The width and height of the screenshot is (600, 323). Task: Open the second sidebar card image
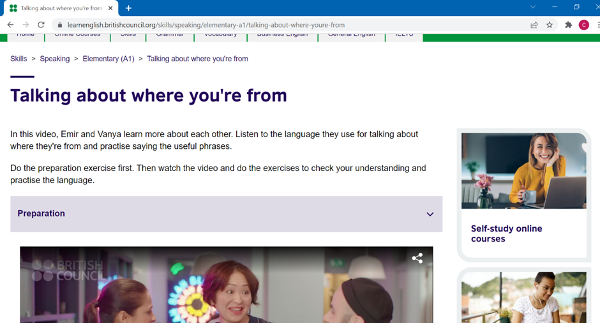click(523, 297)
